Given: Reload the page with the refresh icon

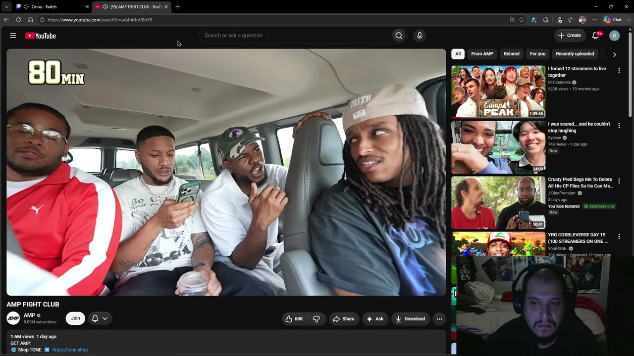Looking at the screenshot, I should (x=18, y=20).
